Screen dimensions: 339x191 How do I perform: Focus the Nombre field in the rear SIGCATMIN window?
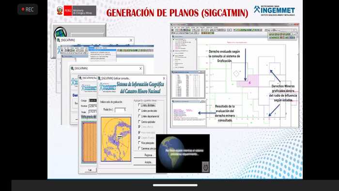[92, 106]
